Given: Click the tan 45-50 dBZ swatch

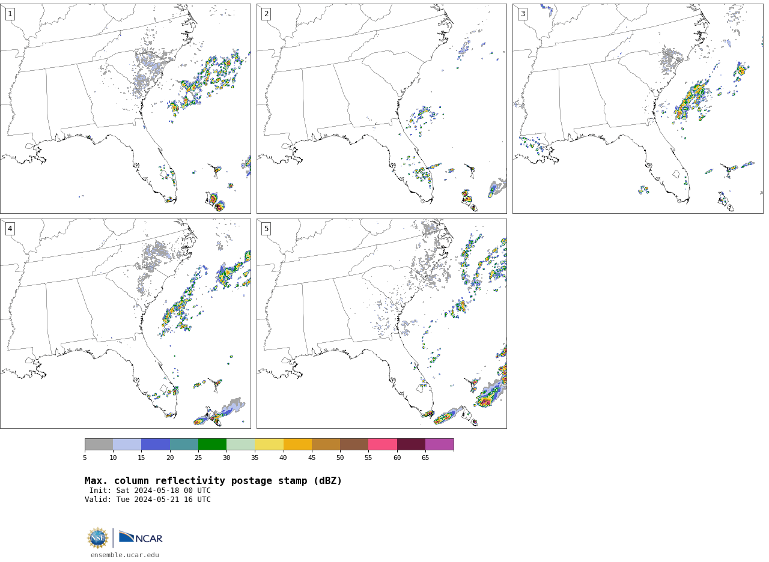Looking at the screenshot, I should (x=326, y=444).
